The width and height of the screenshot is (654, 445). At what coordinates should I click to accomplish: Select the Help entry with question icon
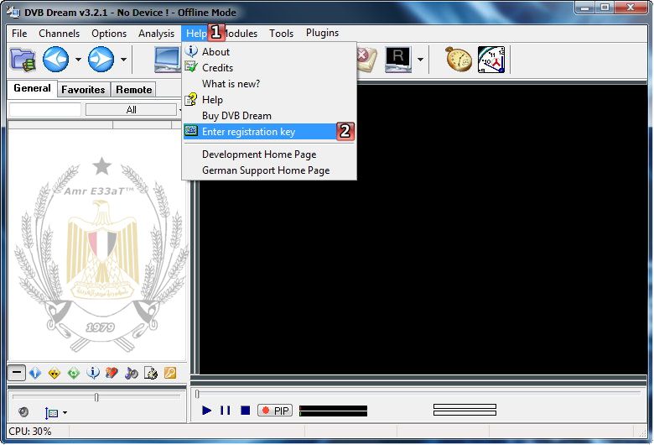point(269,100)
